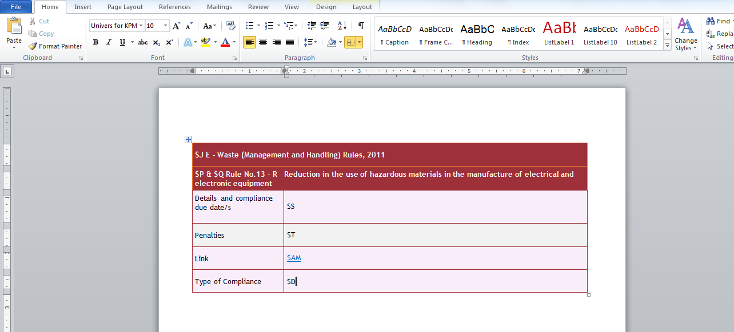Expand the Styles gallery more arrow

coord(667,47)
